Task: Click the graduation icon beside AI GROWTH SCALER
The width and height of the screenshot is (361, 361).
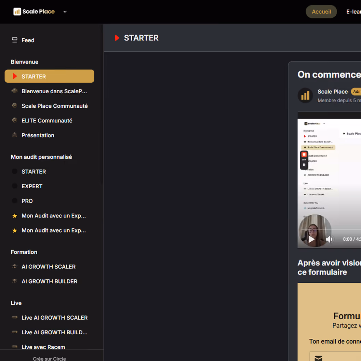Action: click(x=14, y=266)
